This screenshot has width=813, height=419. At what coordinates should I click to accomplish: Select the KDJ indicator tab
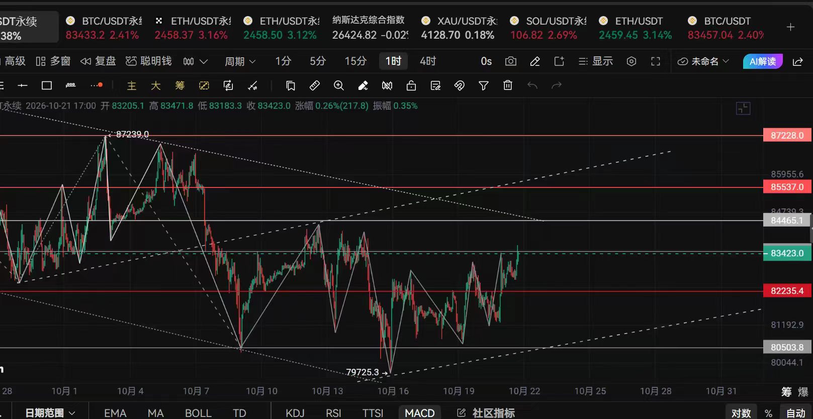295,413
